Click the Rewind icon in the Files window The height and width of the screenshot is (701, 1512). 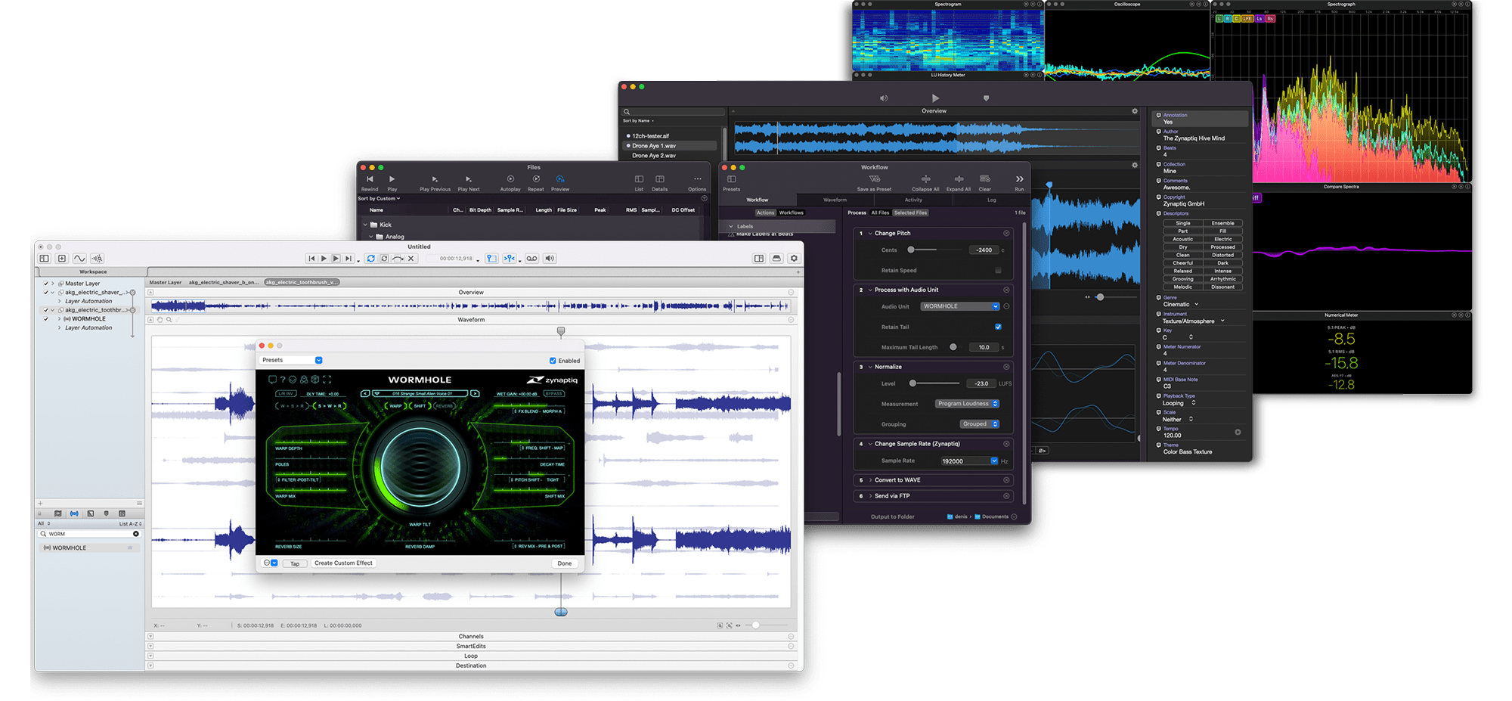(x=370, y=180)
